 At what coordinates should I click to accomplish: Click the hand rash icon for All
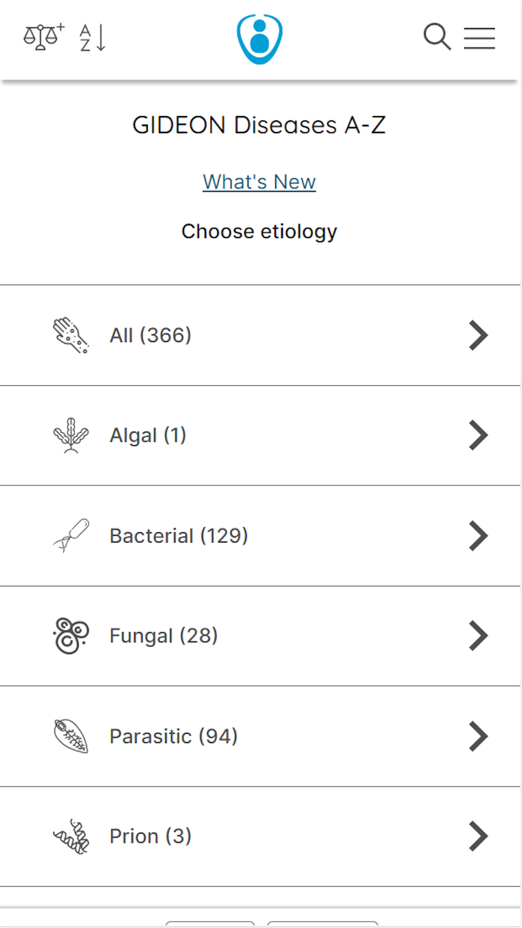click(x=71, y=335)
